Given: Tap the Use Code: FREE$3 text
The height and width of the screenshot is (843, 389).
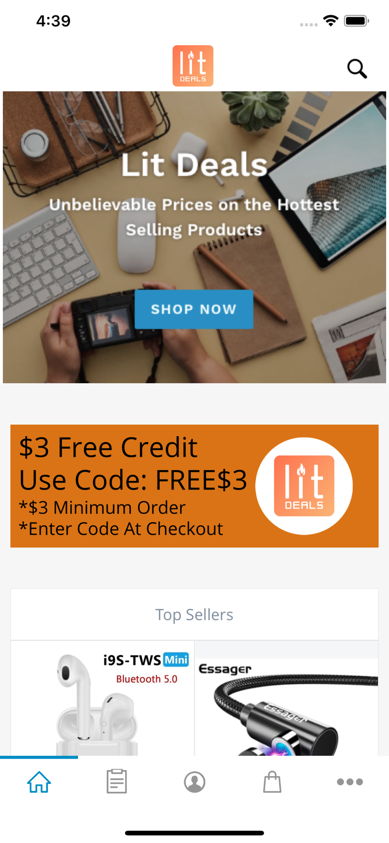Looking at the screenshot, I should (133, 480).
